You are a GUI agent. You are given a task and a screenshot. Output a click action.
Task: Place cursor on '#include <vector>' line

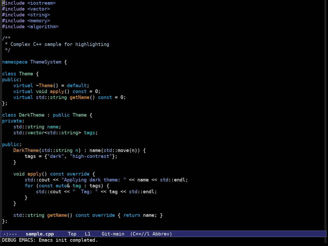(26, 9)
